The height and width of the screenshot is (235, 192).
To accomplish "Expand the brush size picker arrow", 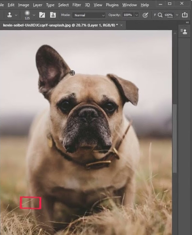I will coord(34,15).
